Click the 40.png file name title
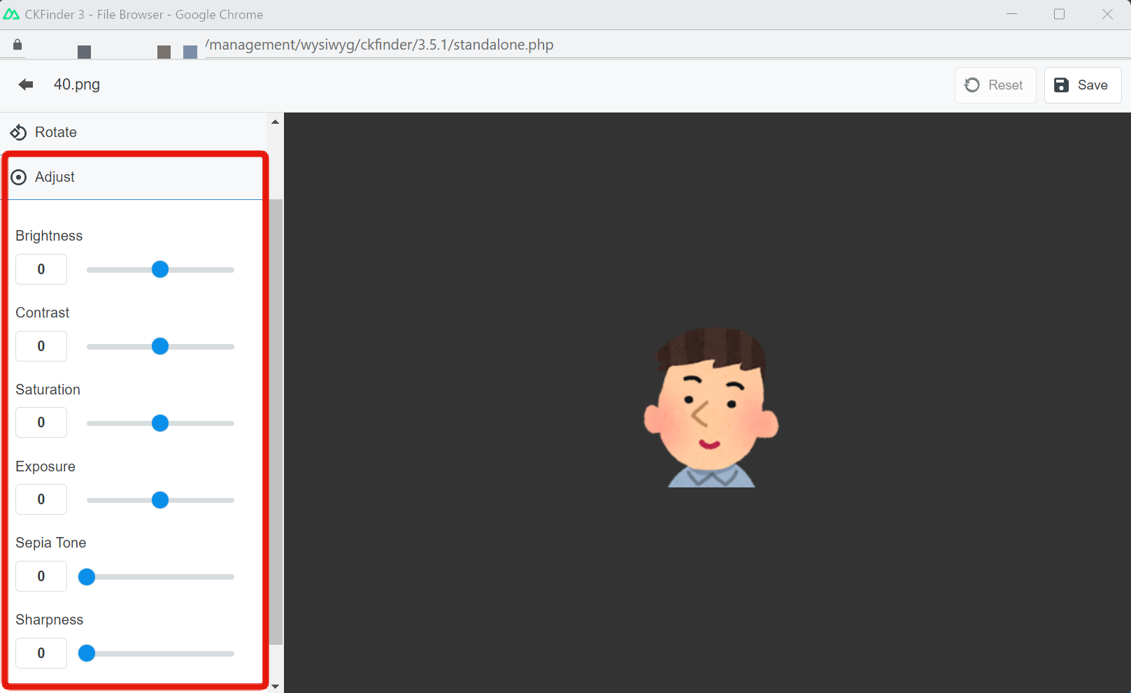The height and width of the screenshot is (693, 1131). click(x=77, y=85)
